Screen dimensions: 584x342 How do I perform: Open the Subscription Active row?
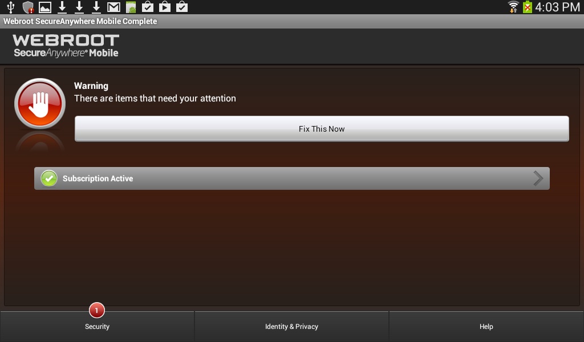[292, 178]
